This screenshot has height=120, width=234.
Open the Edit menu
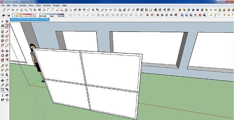click(8, 6)
